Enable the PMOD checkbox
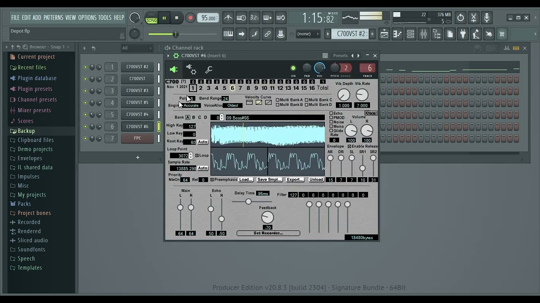 pos(331,118)
